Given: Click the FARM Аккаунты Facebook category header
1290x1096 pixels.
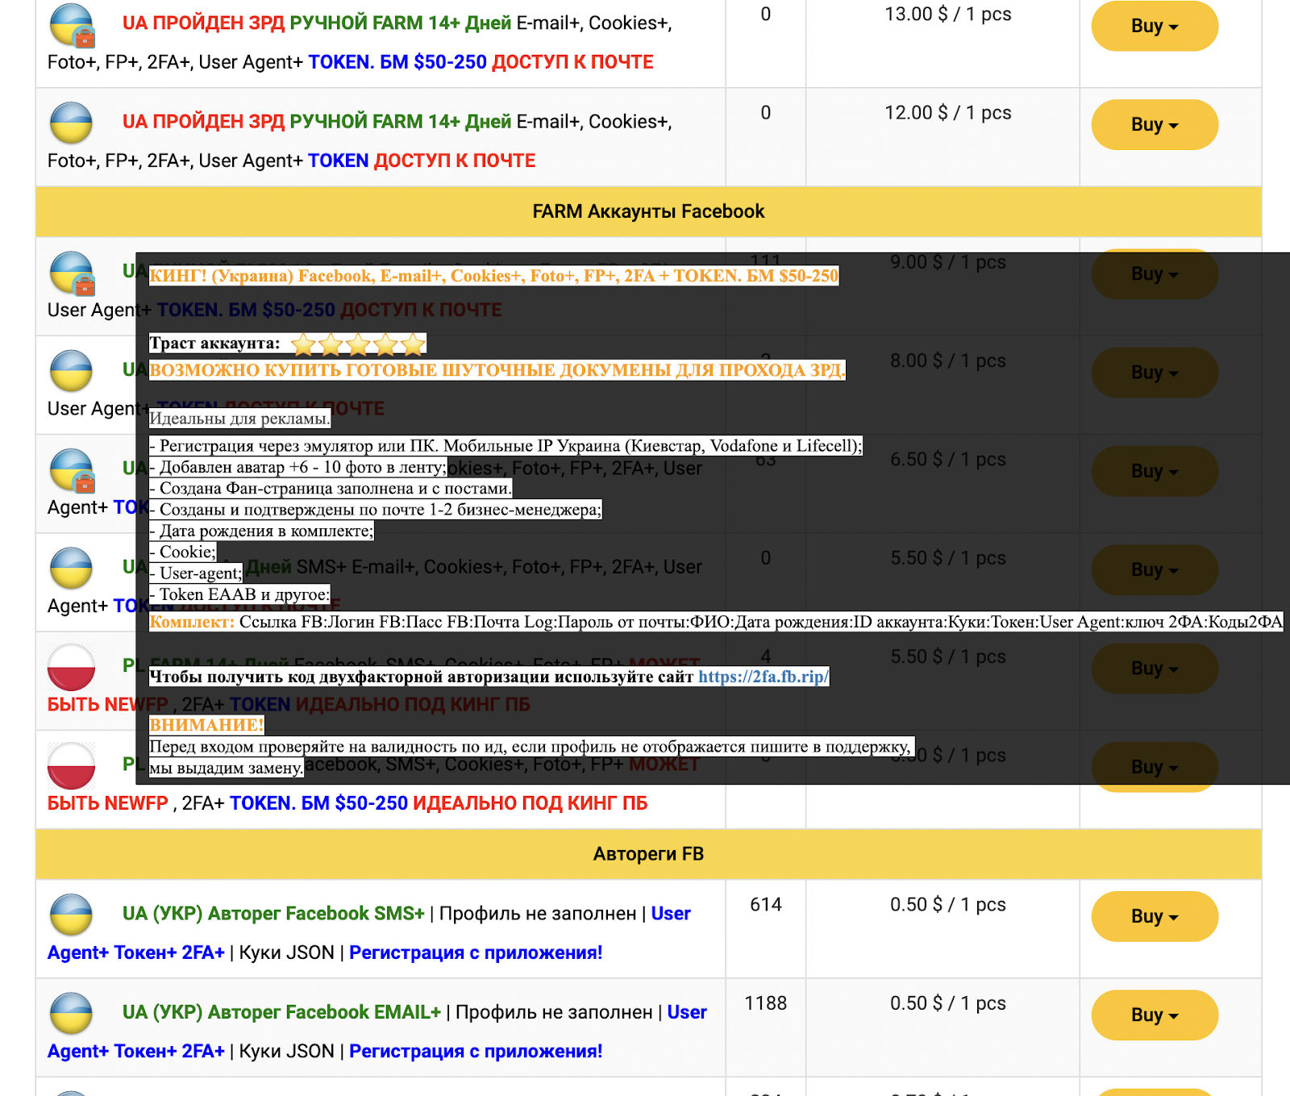Looking at the screenshot, I should [648, 211].
